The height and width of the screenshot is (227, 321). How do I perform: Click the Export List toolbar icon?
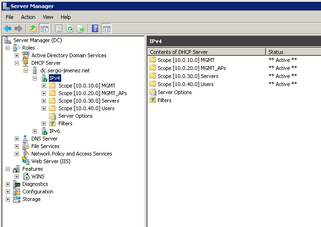click(81, 28)
